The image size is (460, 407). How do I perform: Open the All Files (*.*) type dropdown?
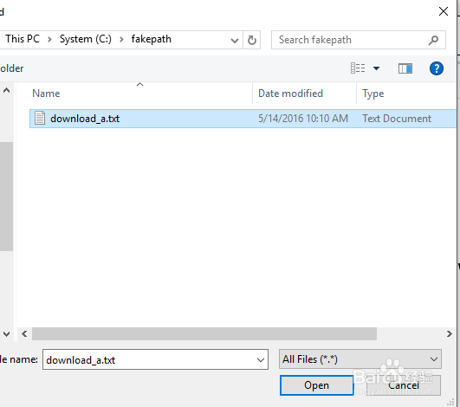tap(360, 359)
